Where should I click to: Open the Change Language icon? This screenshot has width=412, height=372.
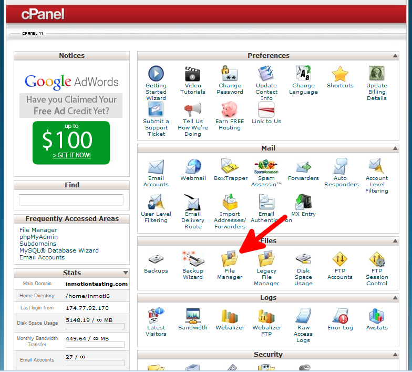click(x=303, y=74)
